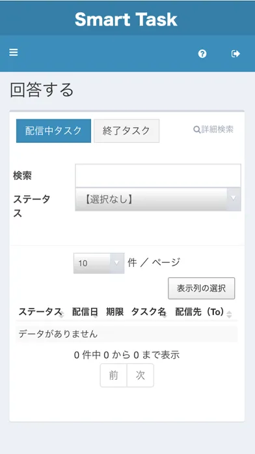
Task: Open the 10 items per page dropdown
Action: (99, 263)
